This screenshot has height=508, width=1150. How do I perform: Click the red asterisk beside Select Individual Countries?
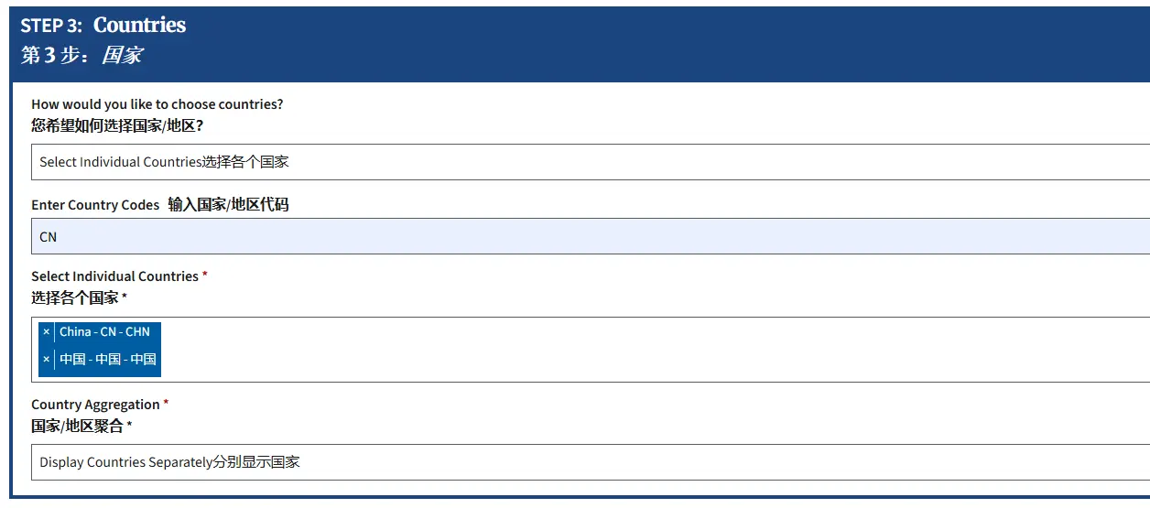pos(205,276)
